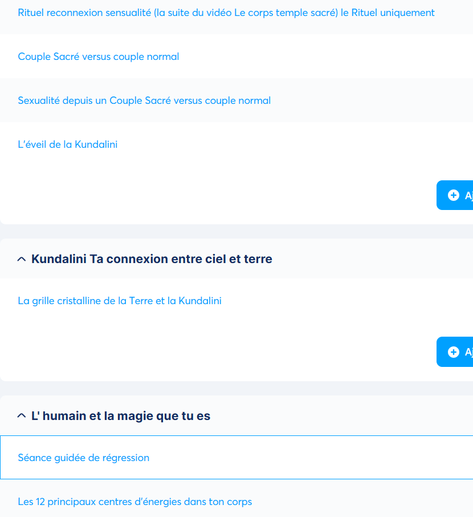
Task: Open Couple Sacré versus couple normal lesson
Action: (x=99, y=56)
